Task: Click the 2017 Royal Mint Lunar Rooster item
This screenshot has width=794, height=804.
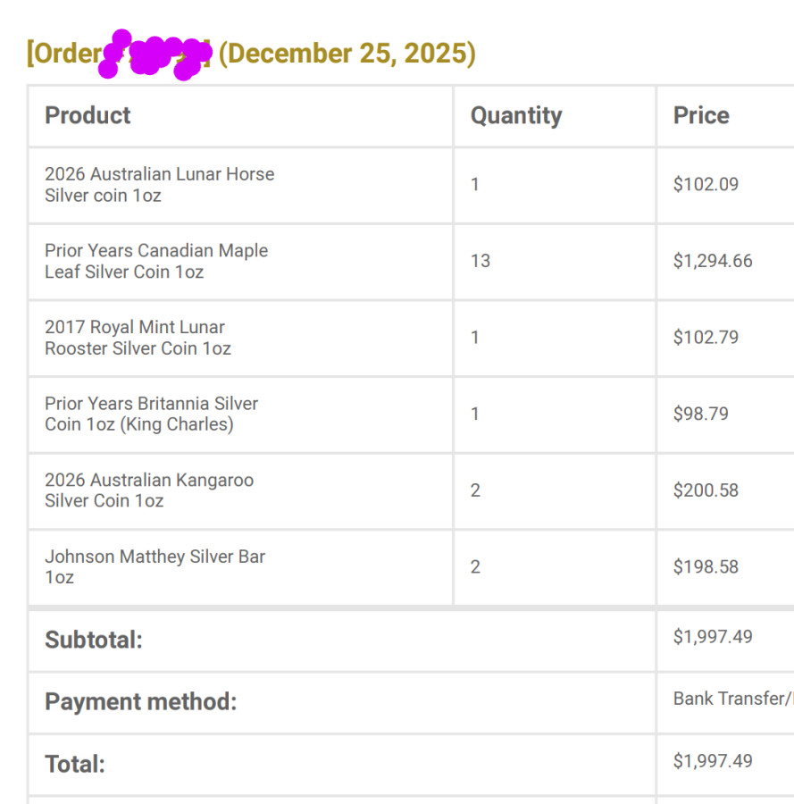Action: [x=138, y=338]
